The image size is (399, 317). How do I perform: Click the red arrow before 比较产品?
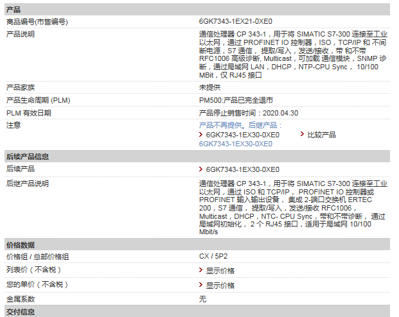302,134
